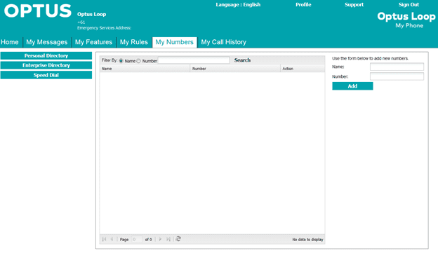Focus the Name input field in add form

[397, 67]
